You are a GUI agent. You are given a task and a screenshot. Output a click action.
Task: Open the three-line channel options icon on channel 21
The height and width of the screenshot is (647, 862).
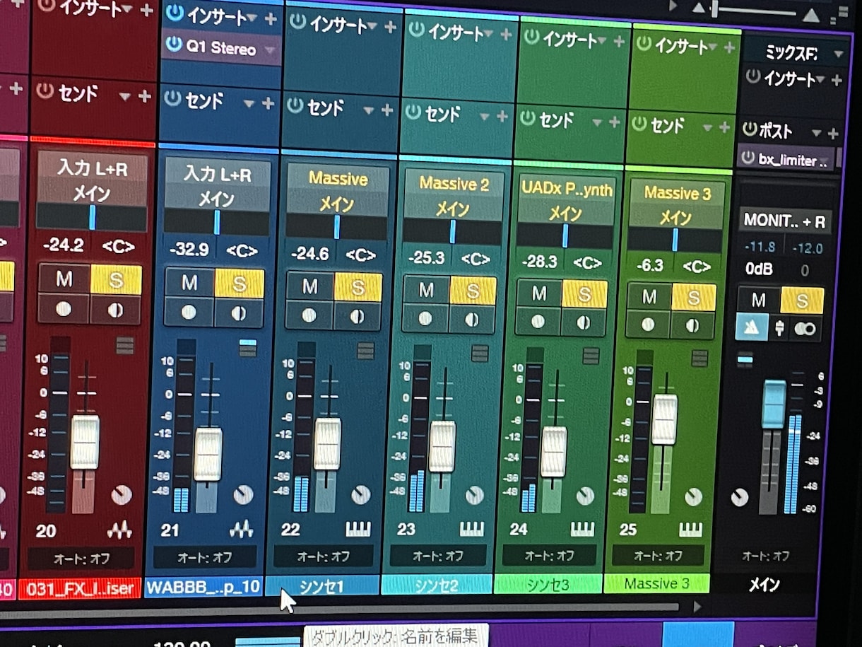tap(248, 347)
